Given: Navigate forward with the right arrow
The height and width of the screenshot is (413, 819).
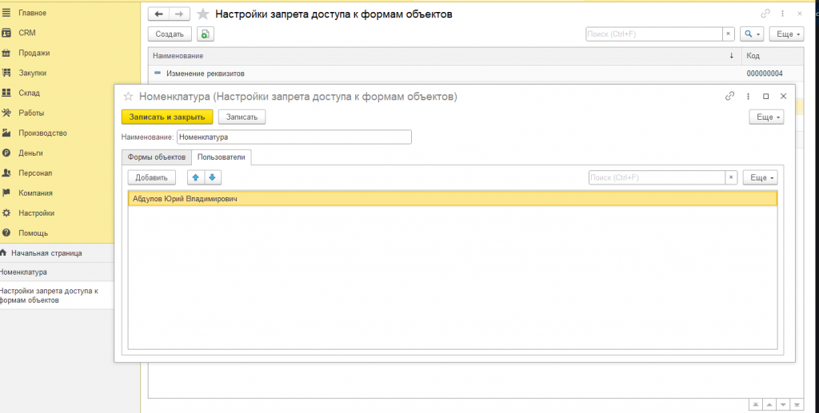Looking at the screenshot, I should click(x=180, y=14).
